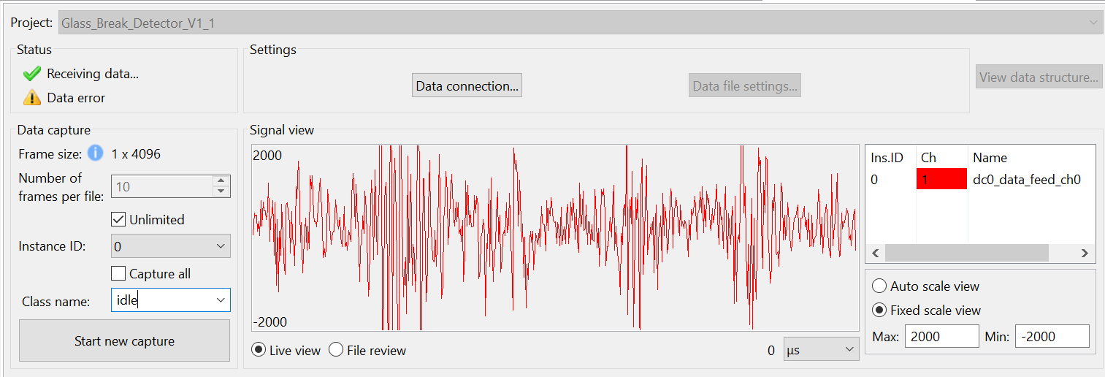Click the green Receiving data checkmark icon
Image resolution: width=1105 pixels, height=377 pixels.
pos(32,74)
